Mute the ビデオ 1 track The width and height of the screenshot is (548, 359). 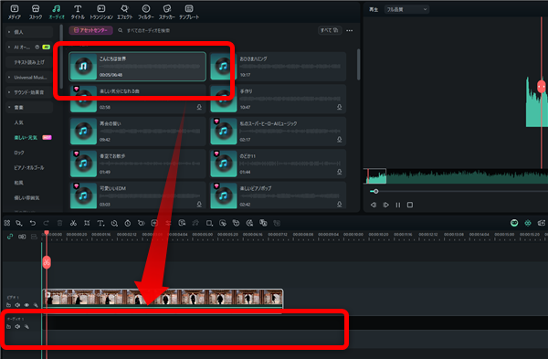[17, 305]
